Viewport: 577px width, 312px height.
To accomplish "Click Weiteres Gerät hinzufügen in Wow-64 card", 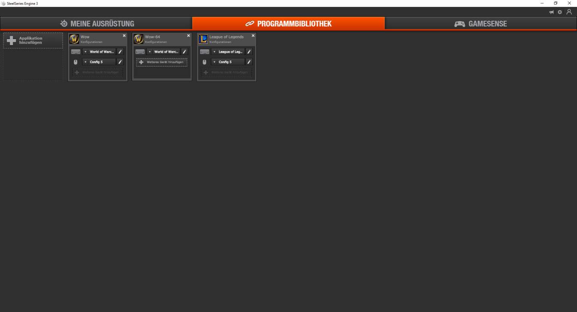I will 162,62.
